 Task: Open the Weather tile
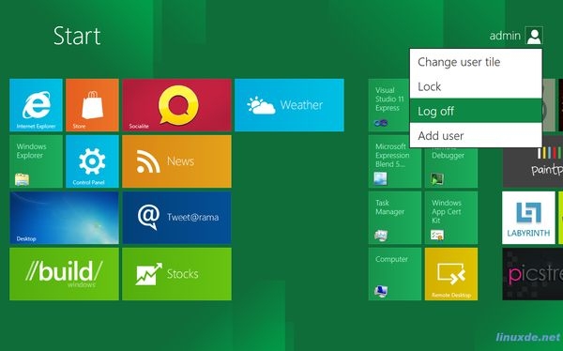click(x=289, y=105)
